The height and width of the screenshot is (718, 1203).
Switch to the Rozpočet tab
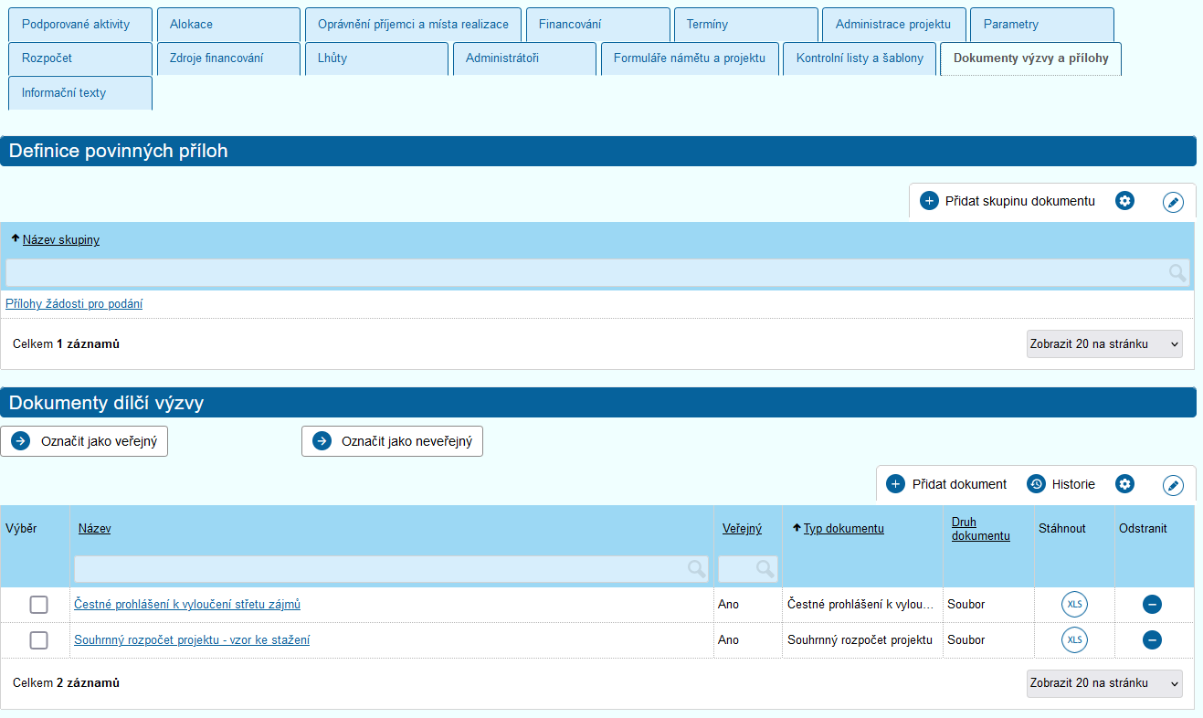pos(79,58)
